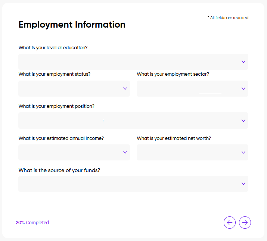The image size is (267, 241).
Task: Click the chevron in the net worth field
Action: [x=243, y=152]
